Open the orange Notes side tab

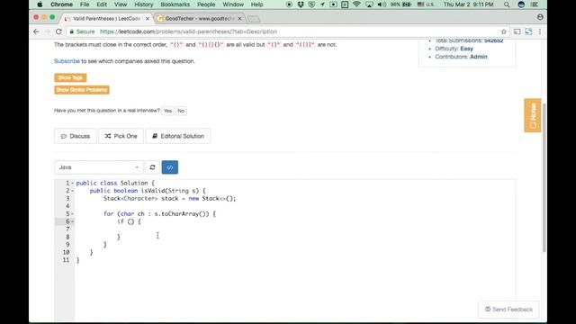click(x=533, y=115)
